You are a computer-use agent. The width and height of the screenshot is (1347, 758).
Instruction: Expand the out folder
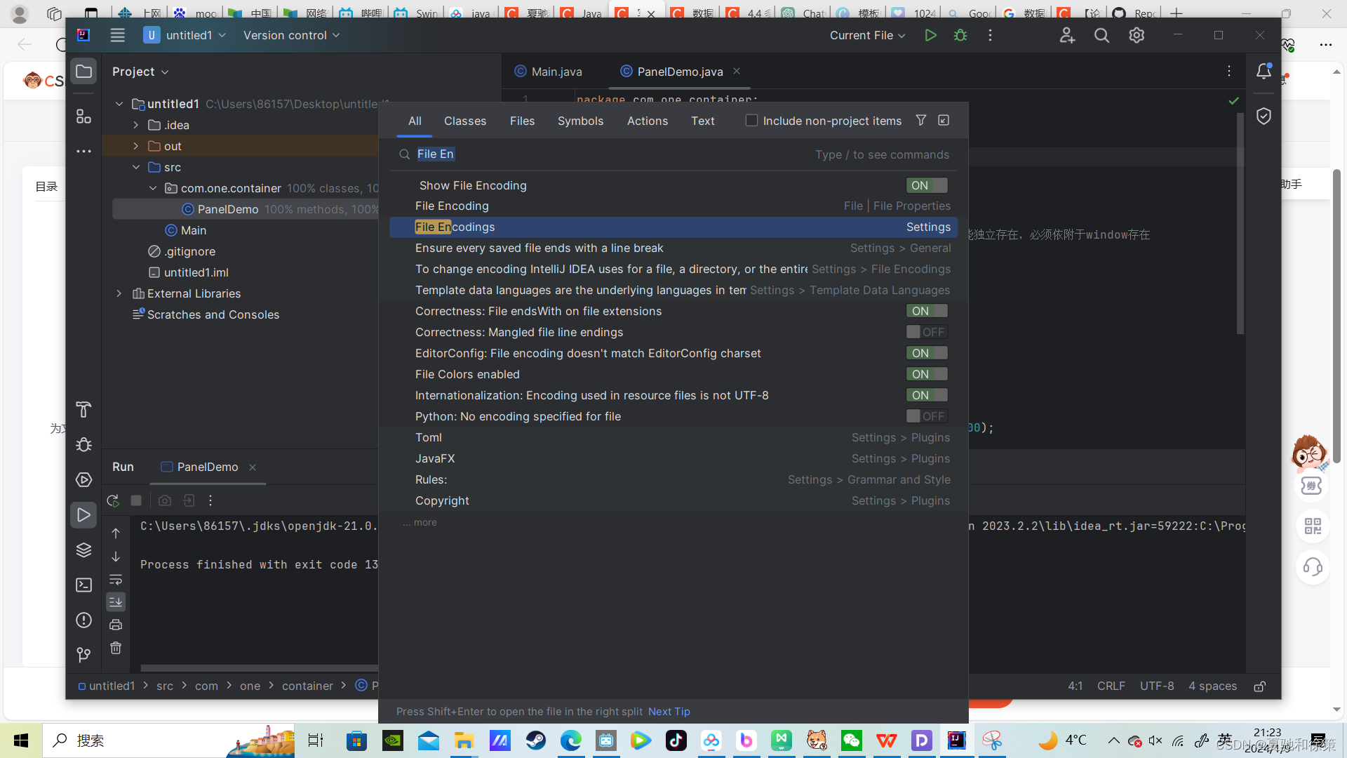point(136,146)
